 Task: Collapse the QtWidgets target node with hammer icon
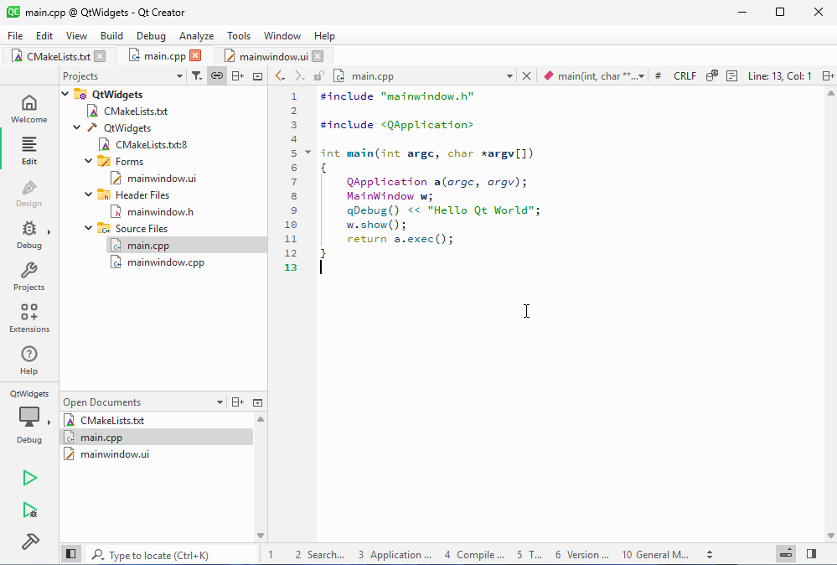coord(77,127)
